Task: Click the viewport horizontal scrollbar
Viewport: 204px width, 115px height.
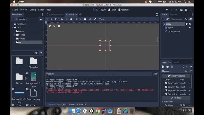Action: (84, 69)
